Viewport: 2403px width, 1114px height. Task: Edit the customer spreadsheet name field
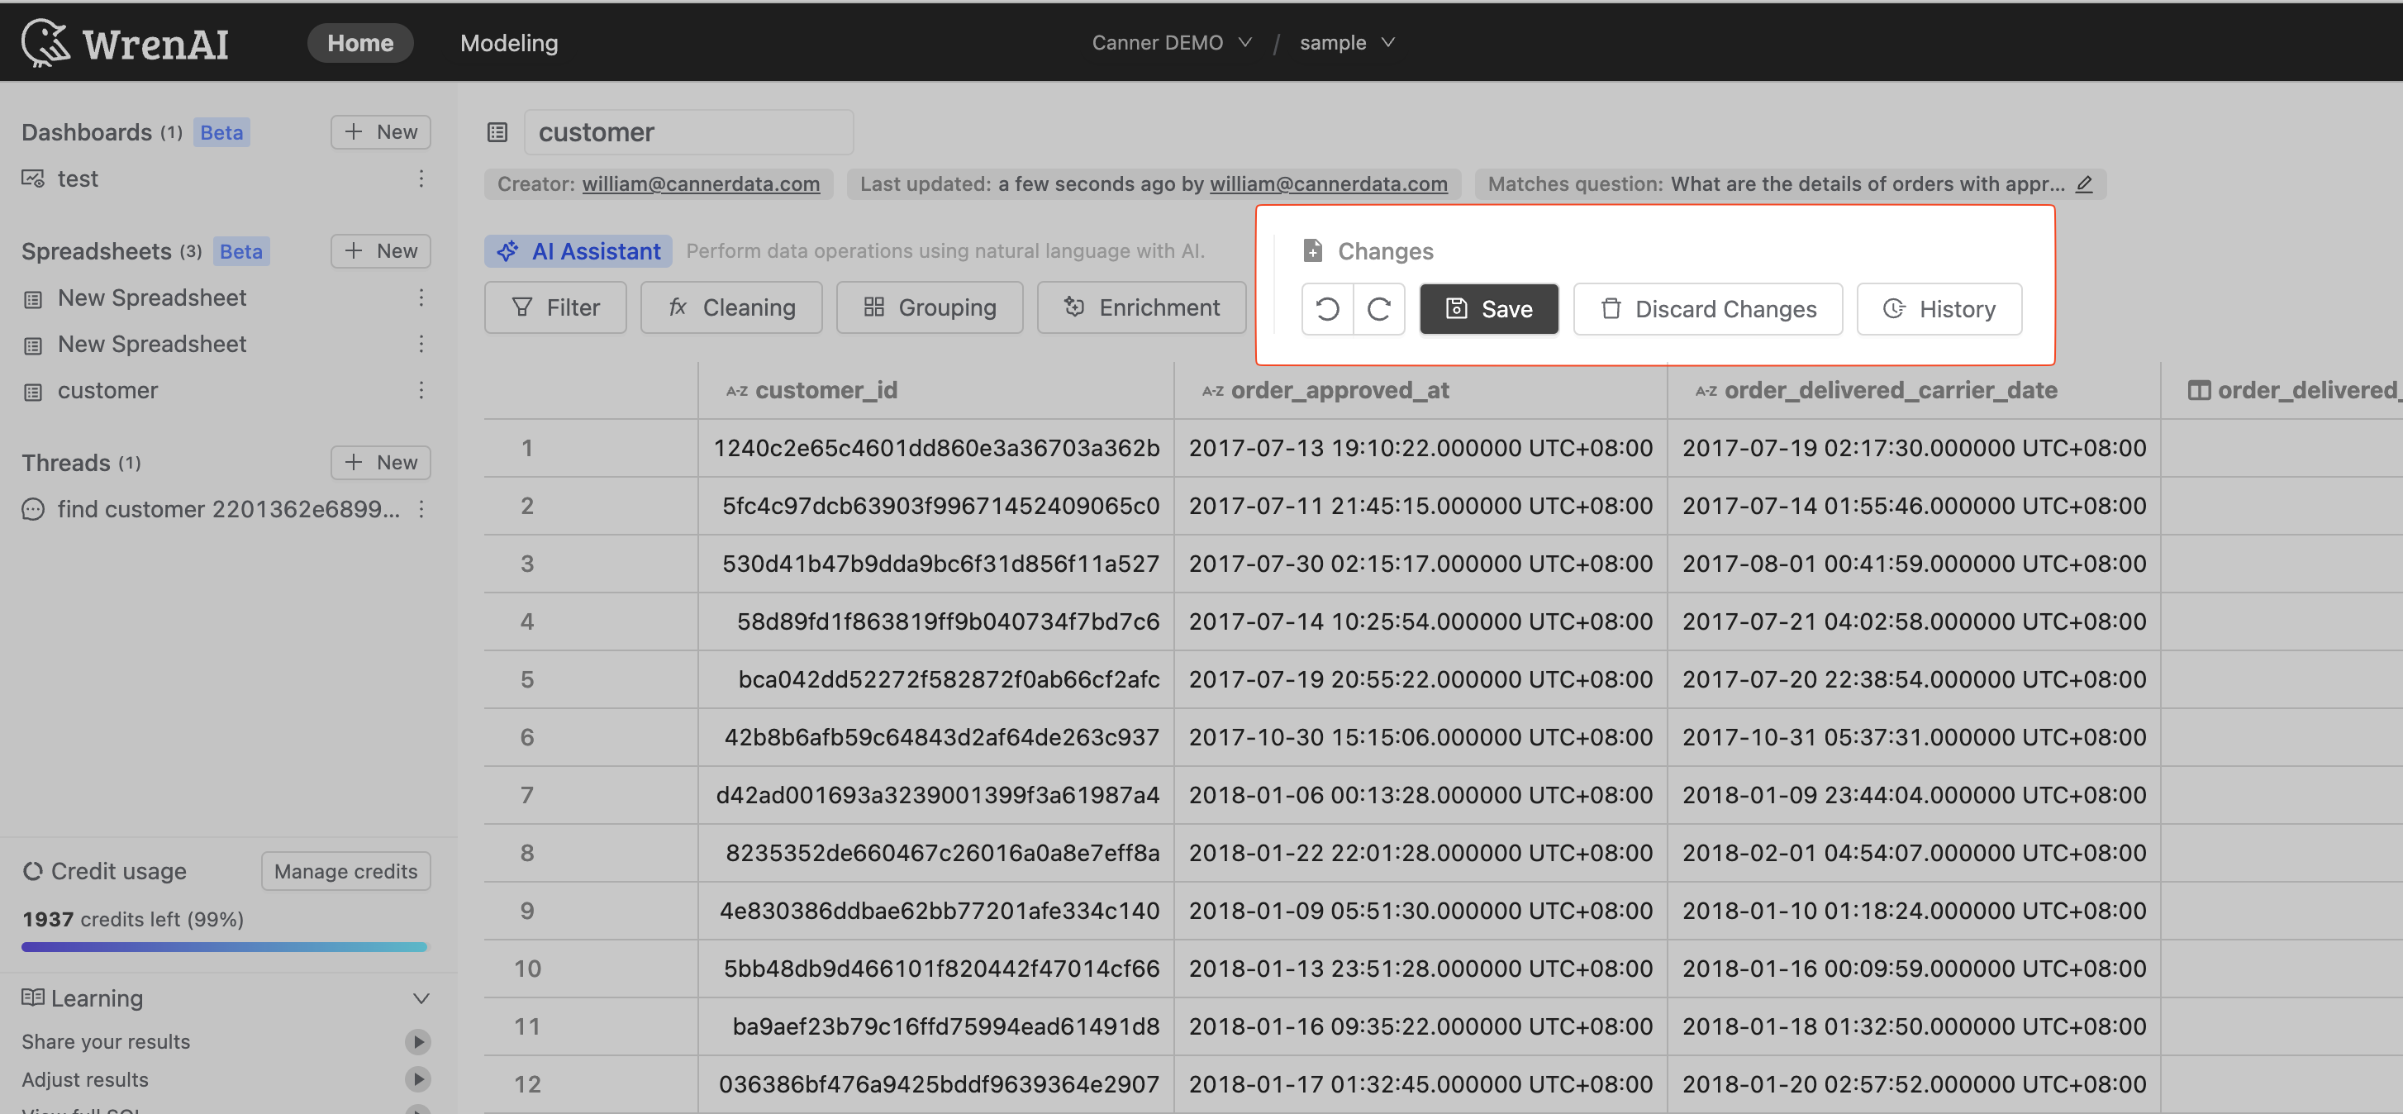[x=688, y=132]
